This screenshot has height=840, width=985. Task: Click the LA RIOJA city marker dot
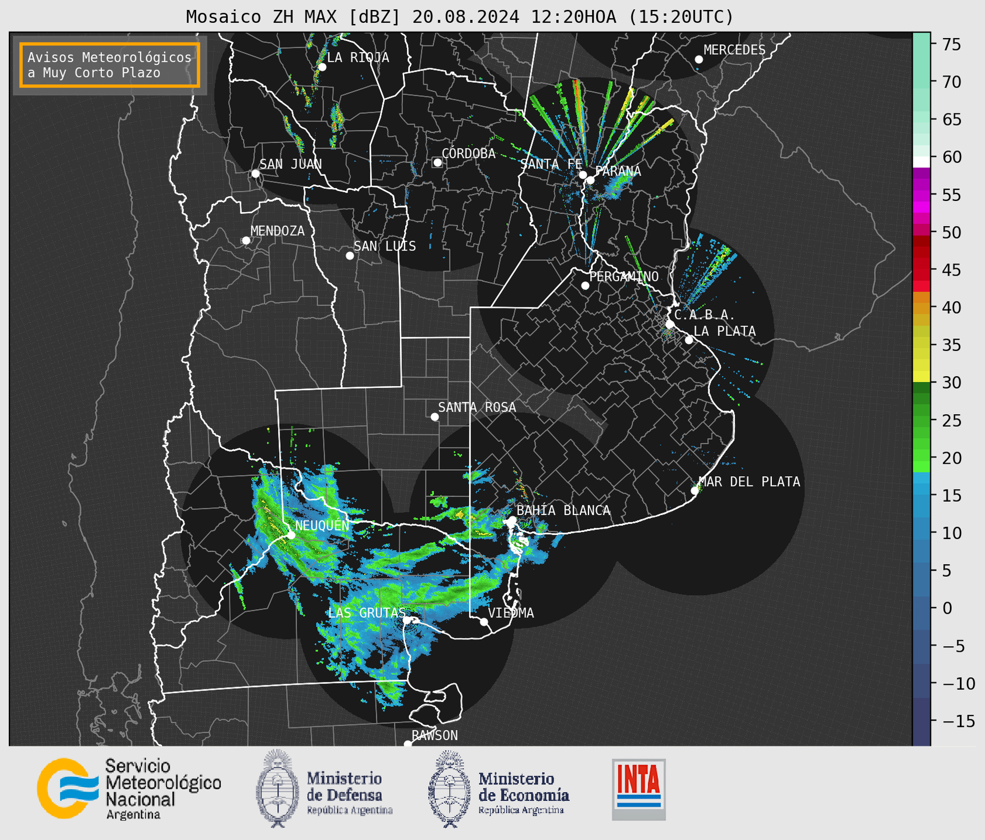(x=322, y=67)
